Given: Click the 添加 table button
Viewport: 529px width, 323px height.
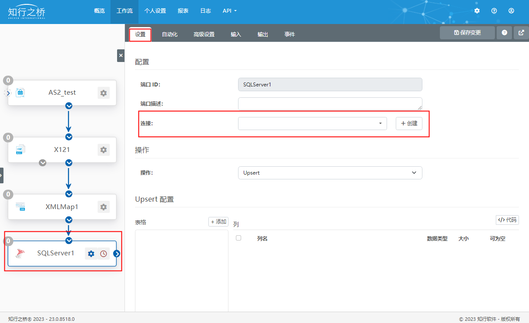Looking at the screenshot, I should (x=218, y=222).
